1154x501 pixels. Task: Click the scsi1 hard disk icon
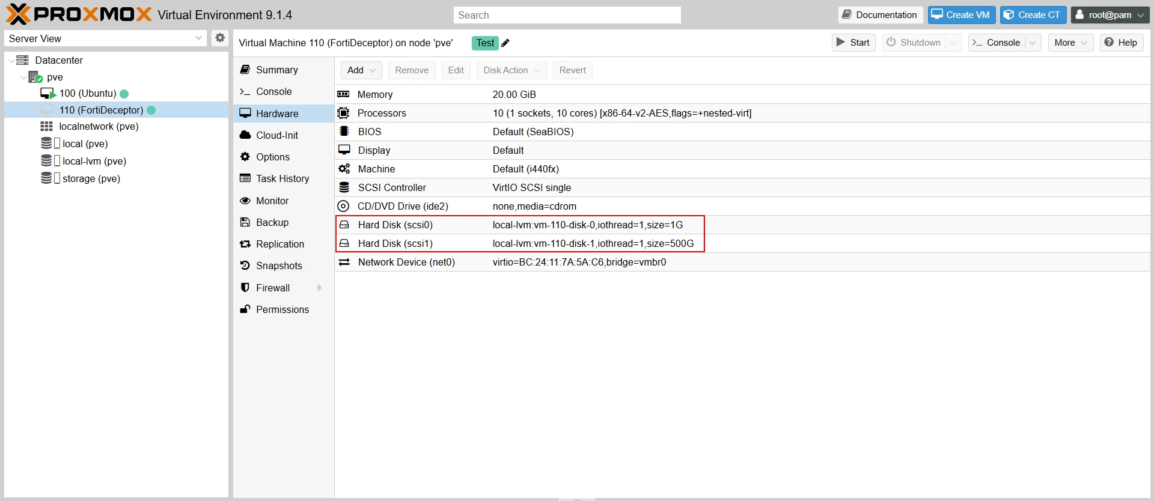(344, 243)
